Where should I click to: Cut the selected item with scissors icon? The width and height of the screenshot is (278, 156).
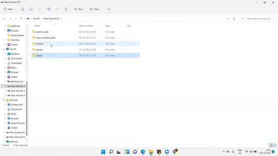[23, 9]
